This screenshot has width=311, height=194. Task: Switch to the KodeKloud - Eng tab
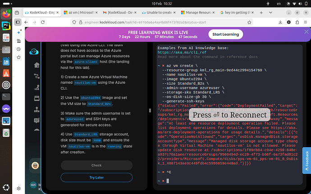pos(42,13)
